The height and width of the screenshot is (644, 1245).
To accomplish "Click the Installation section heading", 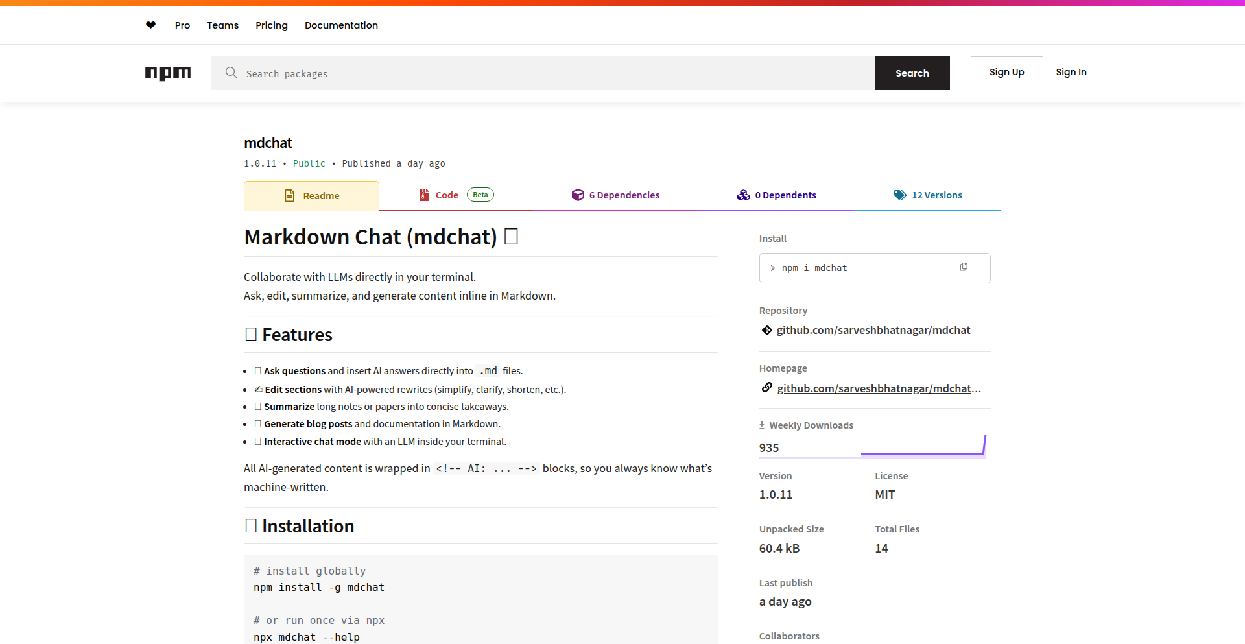I will point(300,526).
